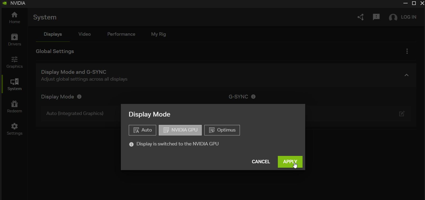
Task: Click the NVIDIA logo in title bar
Action: coord(4,3)
